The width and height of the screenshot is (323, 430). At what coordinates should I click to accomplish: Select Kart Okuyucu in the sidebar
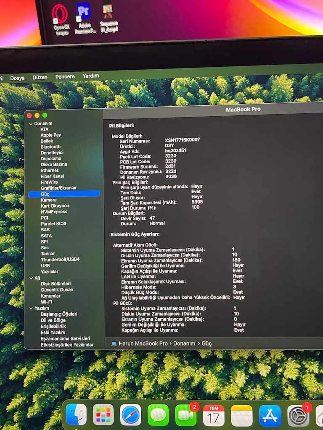[x=55, y=206]
